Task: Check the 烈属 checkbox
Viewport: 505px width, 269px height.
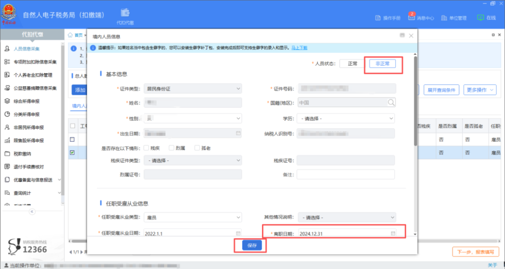Action: coord(171,148)
